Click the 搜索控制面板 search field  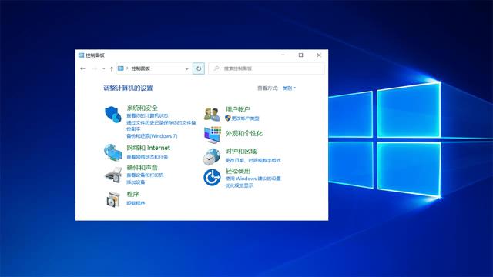[267, 68]
